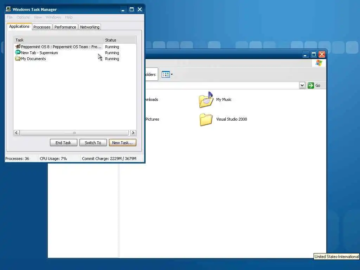Open the File menu in Task Manager
The image size is (360, 270).
[9, 17]
